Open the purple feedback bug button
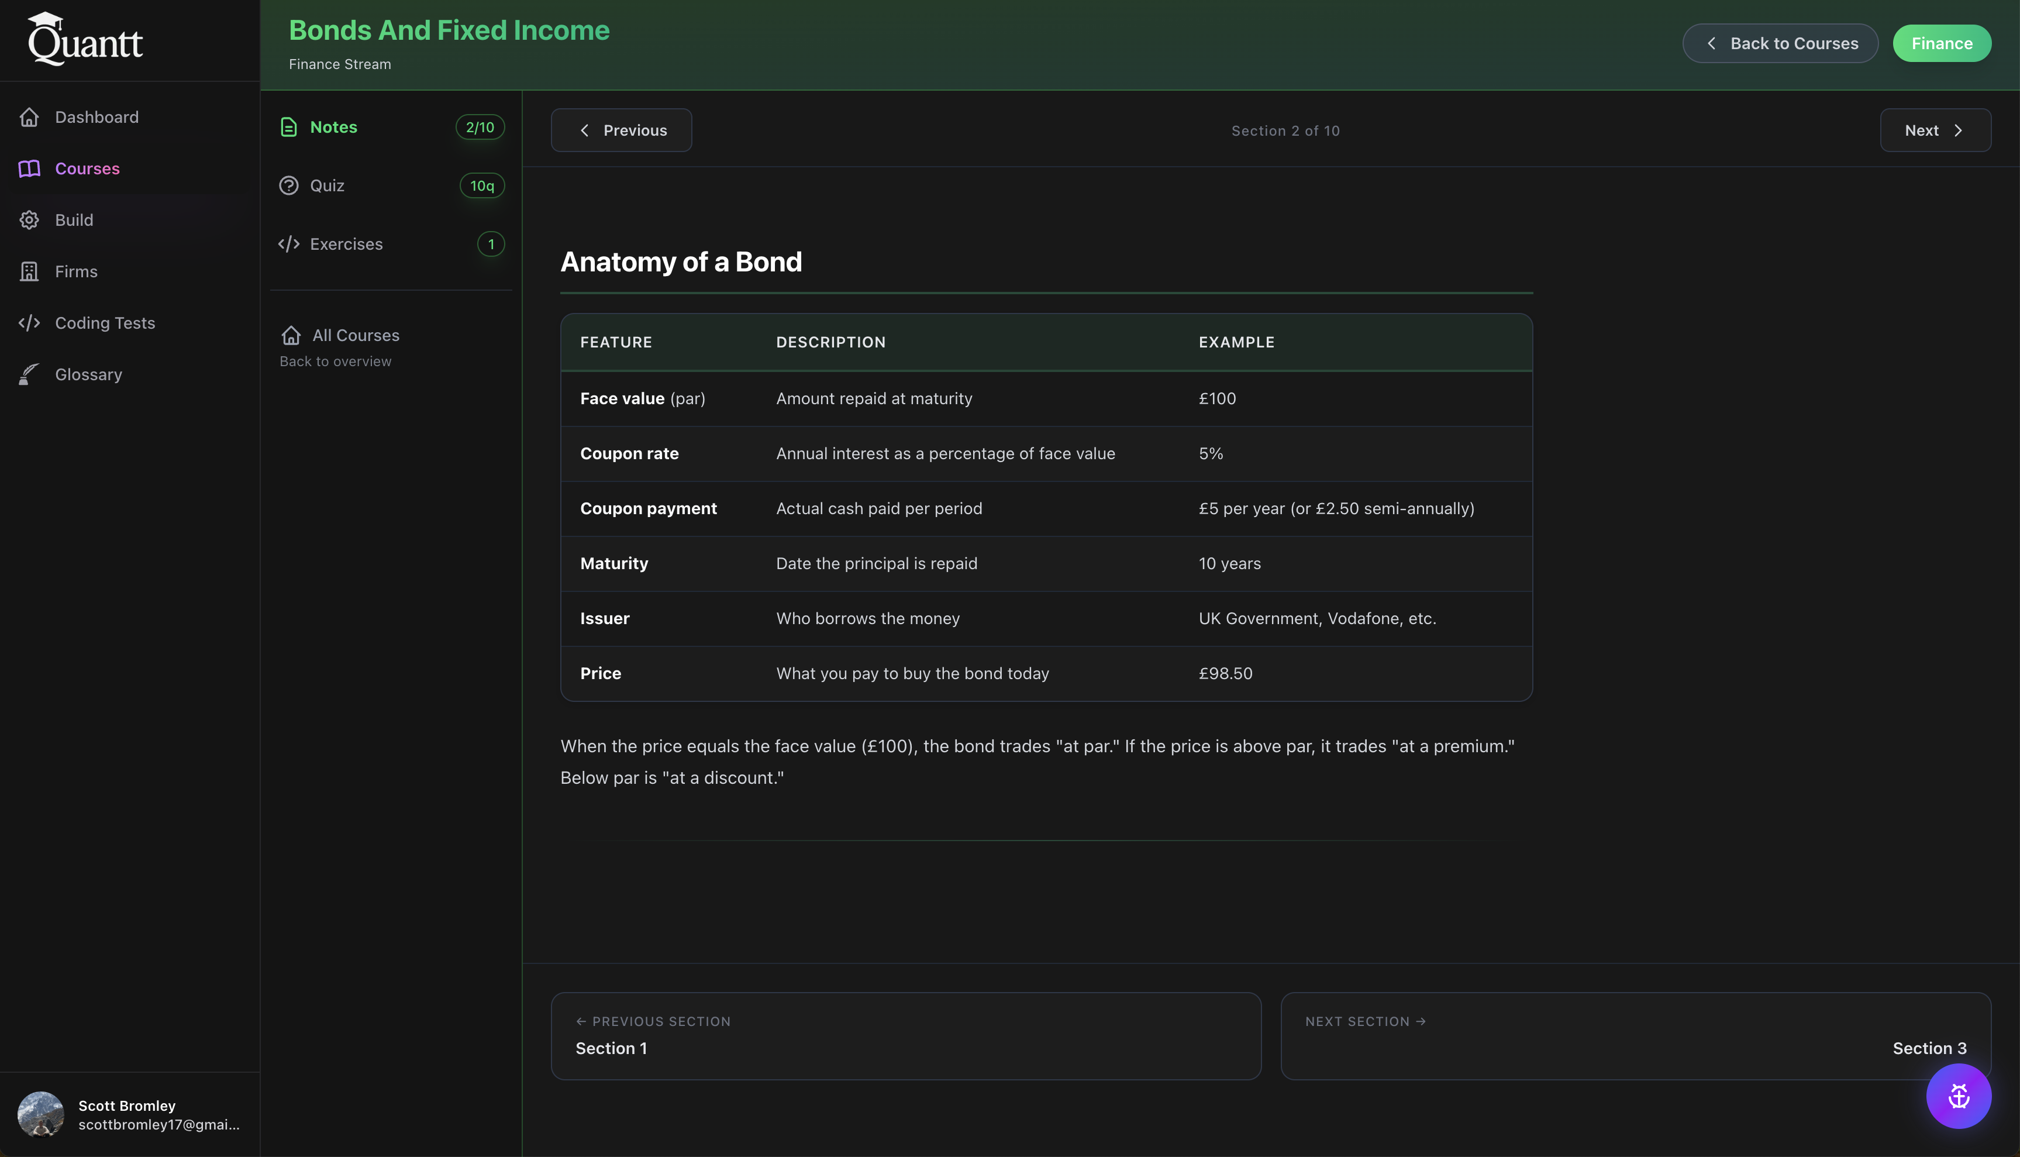This screenshot has width=2020, height=1157. 1959,1096
